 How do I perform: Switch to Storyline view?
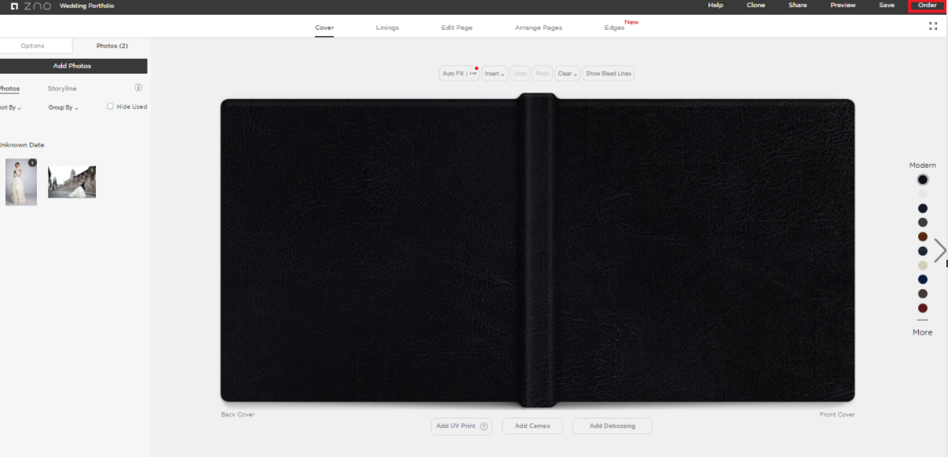[x=62, y=89]
